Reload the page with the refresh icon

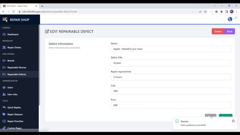[x=13, y=12]
